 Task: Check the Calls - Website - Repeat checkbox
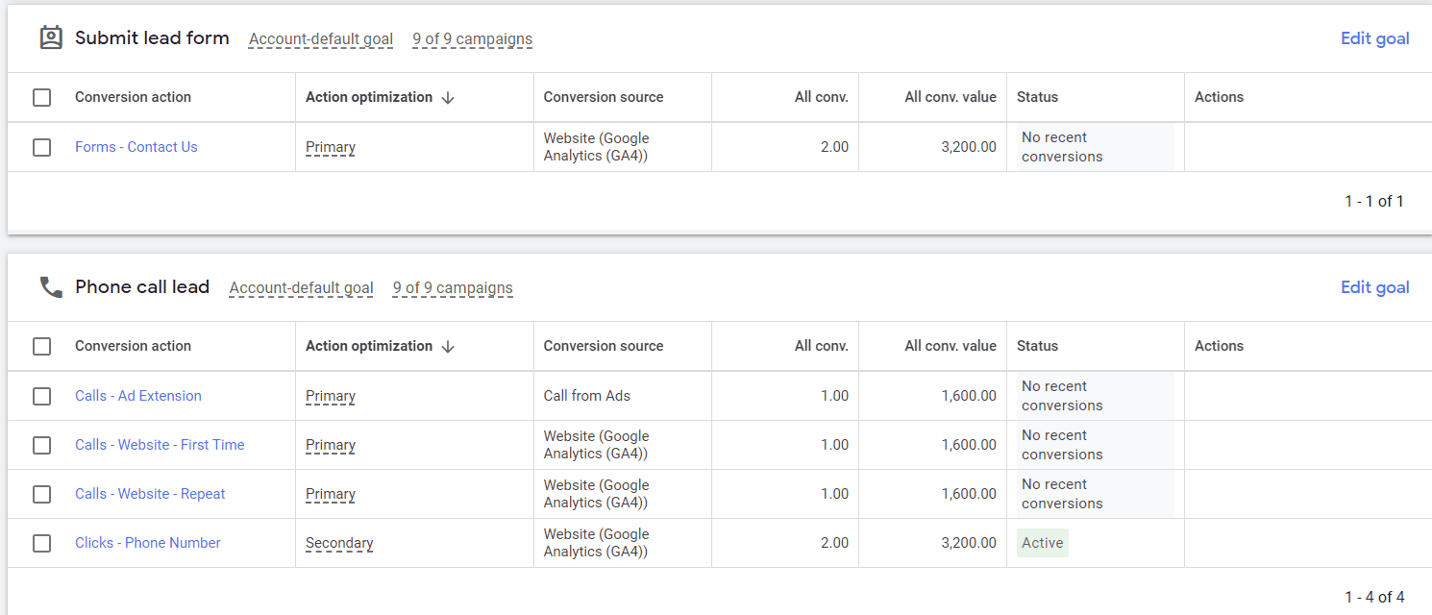click(x=41, y=494)
